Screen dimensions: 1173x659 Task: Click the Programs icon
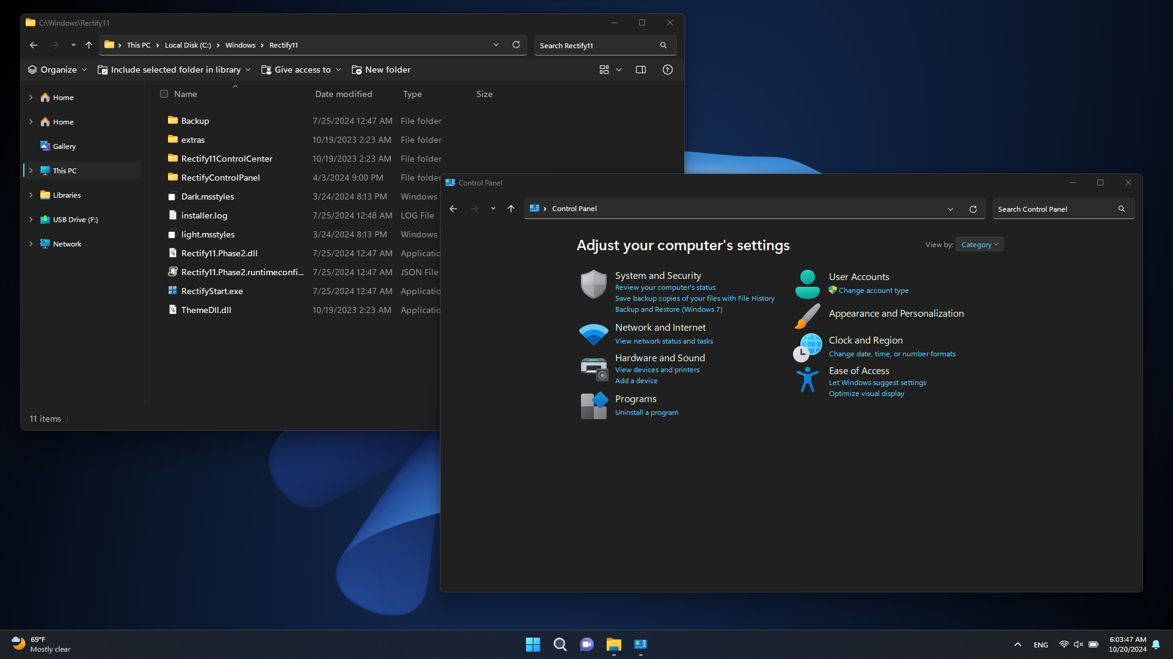(x=593, y=404)
